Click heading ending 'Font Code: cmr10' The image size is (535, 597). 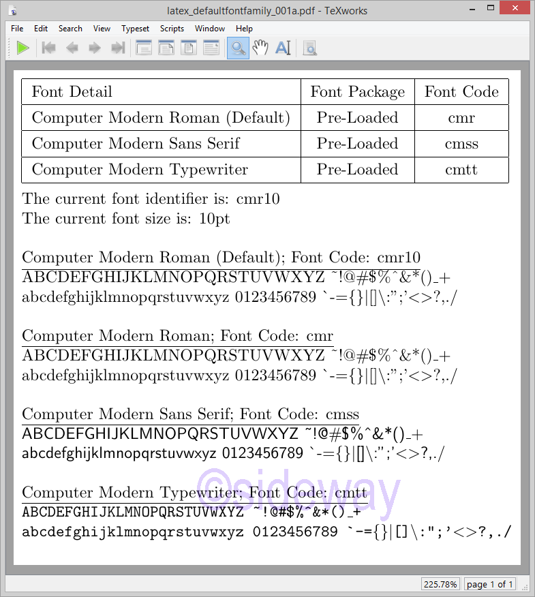[221, 258]
